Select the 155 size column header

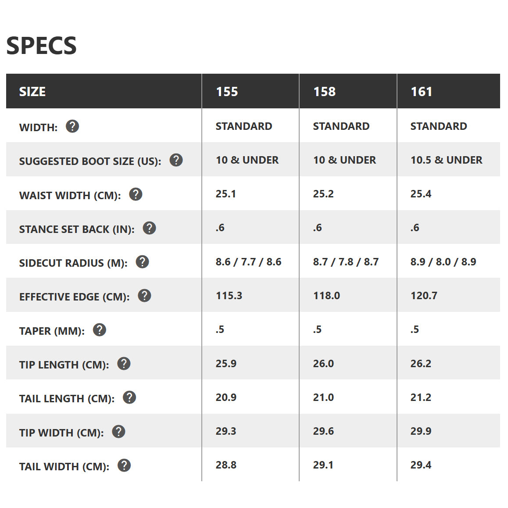click(x=227, y=91)
